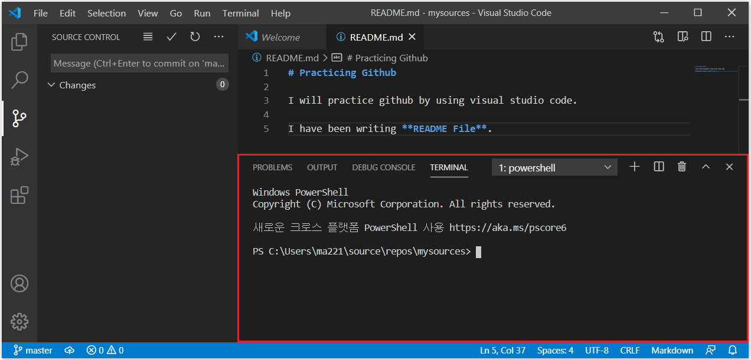Select the Source Control activity bar icon
The width and height of the screenshot is (751, 360).
(x=19, y=118)
